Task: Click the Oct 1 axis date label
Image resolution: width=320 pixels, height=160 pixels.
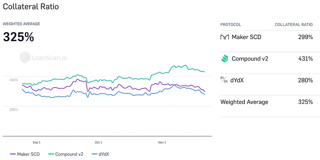Action: pos(98,142)
